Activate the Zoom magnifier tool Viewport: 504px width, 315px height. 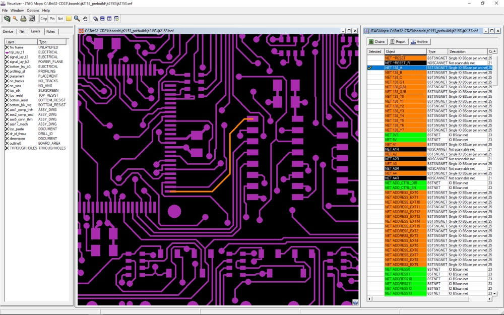click(77, 19)
